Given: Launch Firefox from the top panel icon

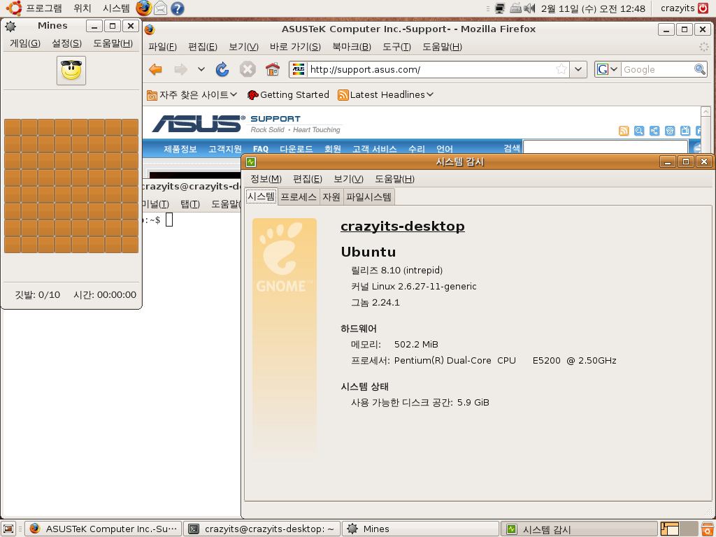Looking at the screenshot, I should click(x=144, y=8).
